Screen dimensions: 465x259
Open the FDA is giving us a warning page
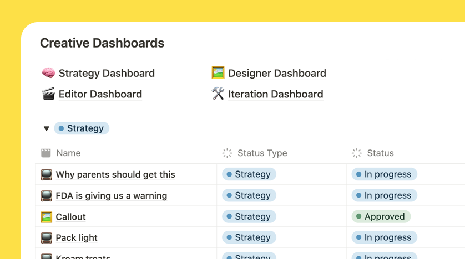(111, 196)
